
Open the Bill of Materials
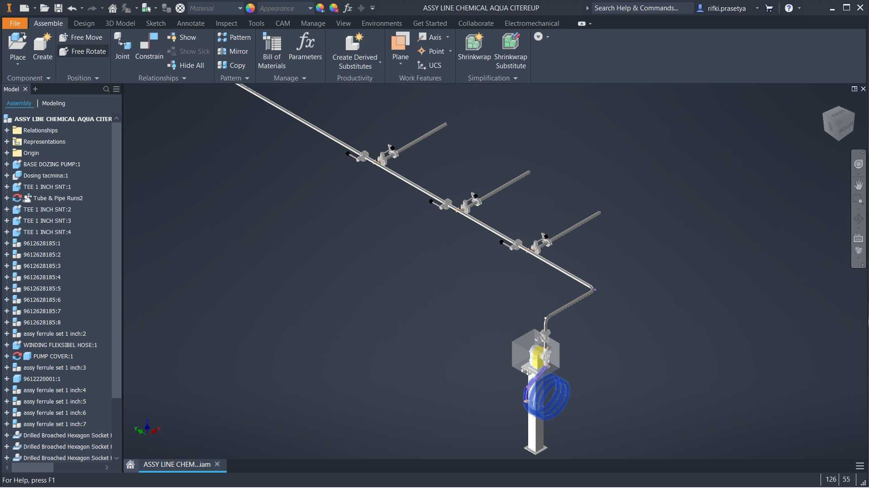(x=272, y=51)
